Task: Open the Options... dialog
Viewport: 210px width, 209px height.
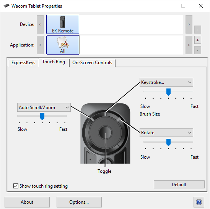Action: coord(79,202)
